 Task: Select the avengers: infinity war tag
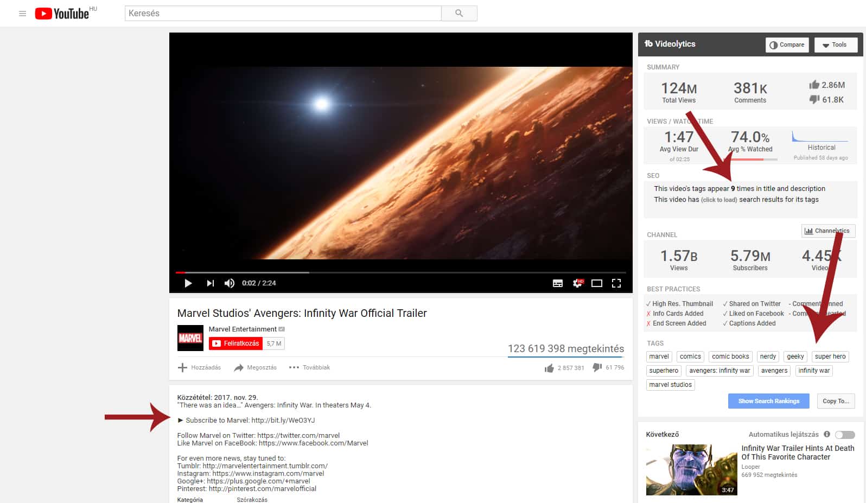pyautogui.click(x=719, y=371)
